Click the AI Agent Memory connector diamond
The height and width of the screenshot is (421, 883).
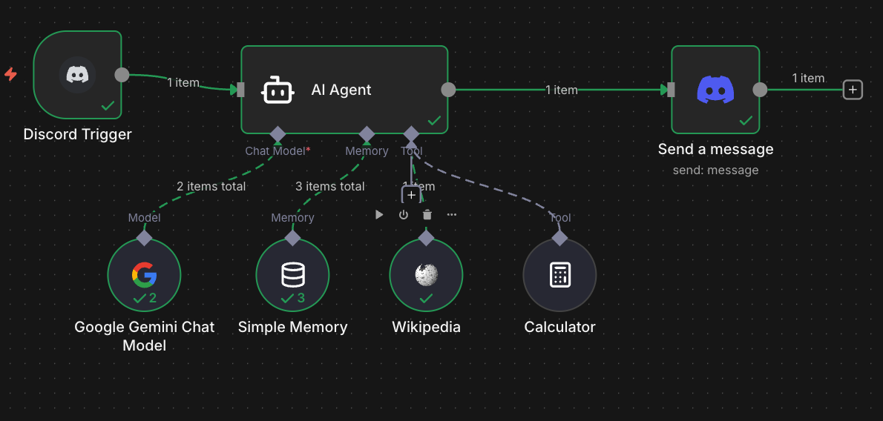click(367, 134)
